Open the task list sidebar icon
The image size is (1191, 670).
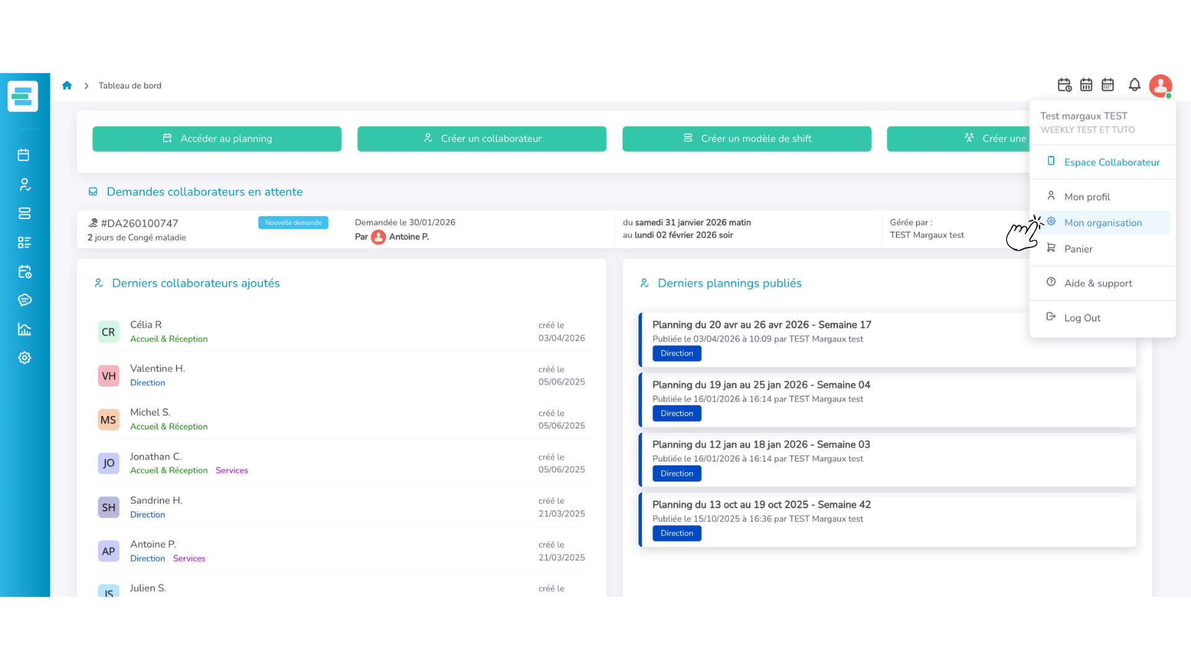[24, 243]
